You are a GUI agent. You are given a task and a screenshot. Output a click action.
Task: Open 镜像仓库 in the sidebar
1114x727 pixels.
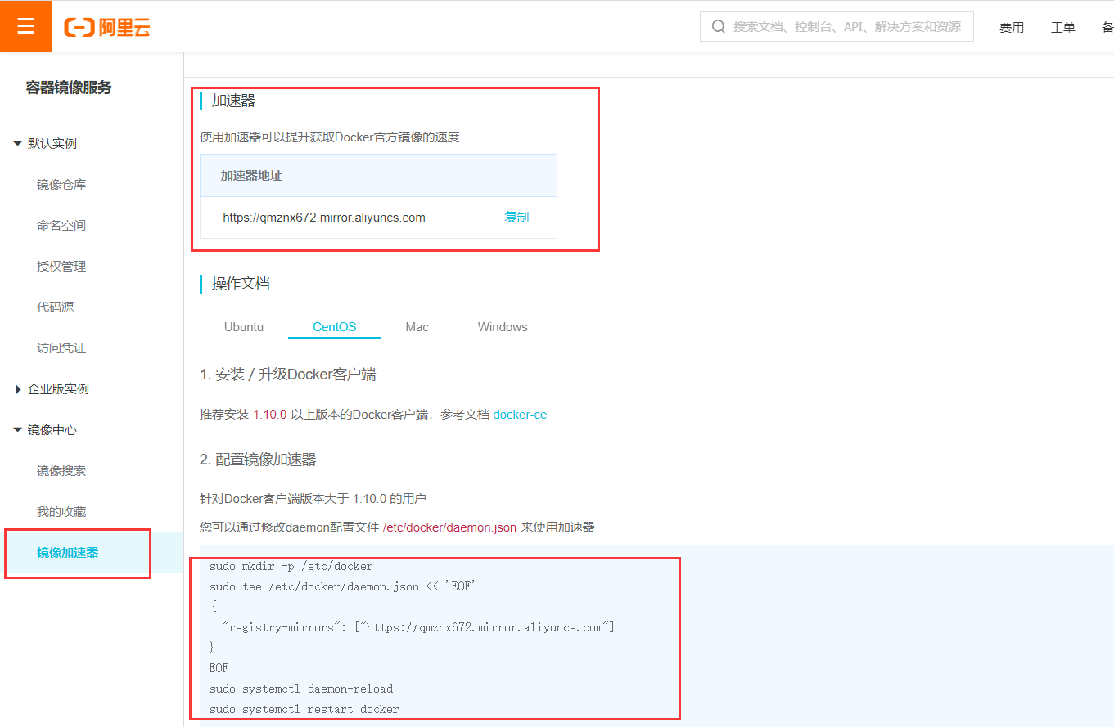tap(61, 185)
